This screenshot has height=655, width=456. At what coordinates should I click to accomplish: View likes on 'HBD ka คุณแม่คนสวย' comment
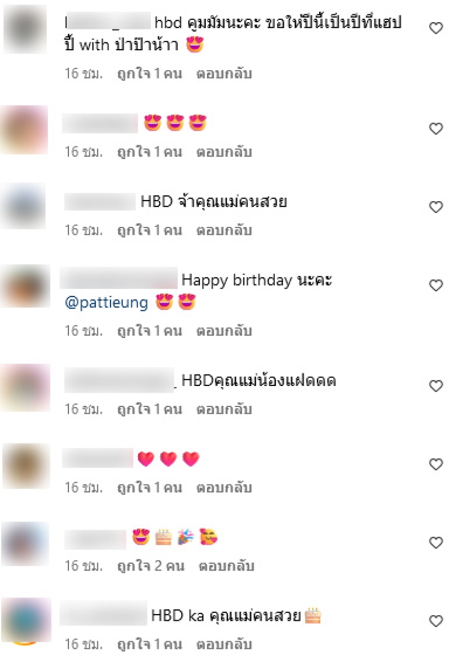(x=149, y=644)
